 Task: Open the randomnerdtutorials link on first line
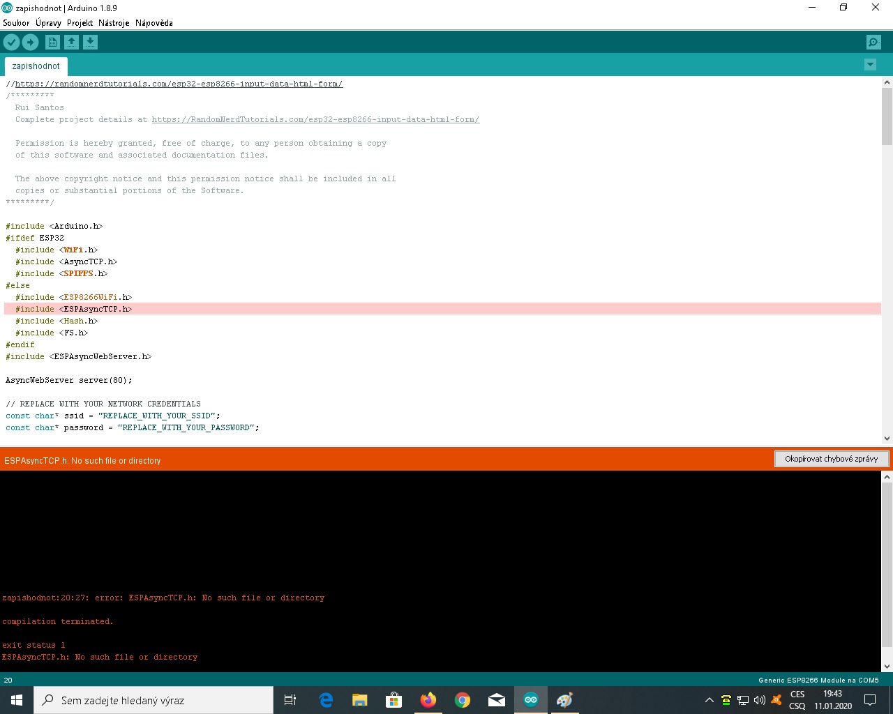(x=179, y=84)
